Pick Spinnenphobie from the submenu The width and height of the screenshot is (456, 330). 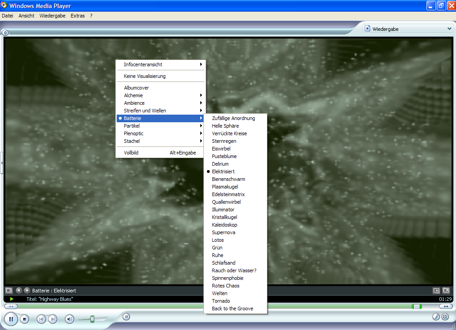[235, 278]
